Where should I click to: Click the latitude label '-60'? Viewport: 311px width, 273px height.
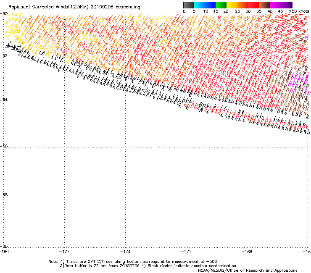tap(4, 246)
